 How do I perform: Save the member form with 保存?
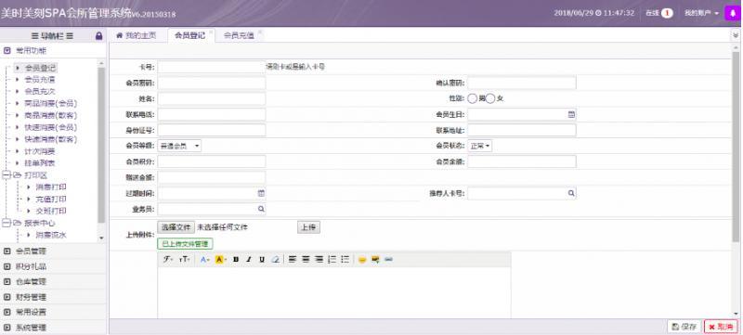click(684, 327)
